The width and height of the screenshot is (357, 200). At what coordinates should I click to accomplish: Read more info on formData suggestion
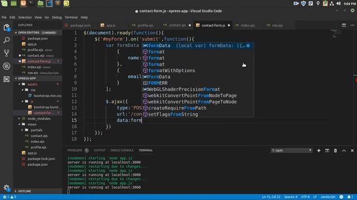[x=248, y=46]
